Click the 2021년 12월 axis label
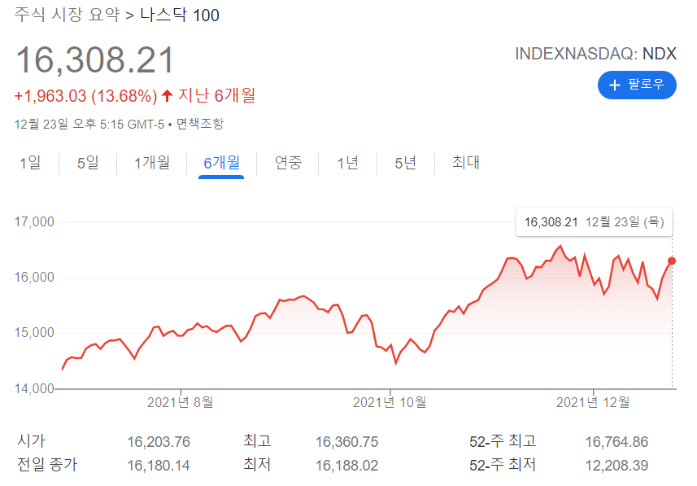The image size is (697, 486). (x=593, y=402)
